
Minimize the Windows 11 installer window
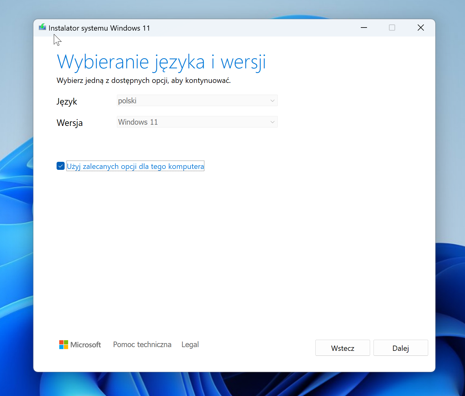(364, 28)
